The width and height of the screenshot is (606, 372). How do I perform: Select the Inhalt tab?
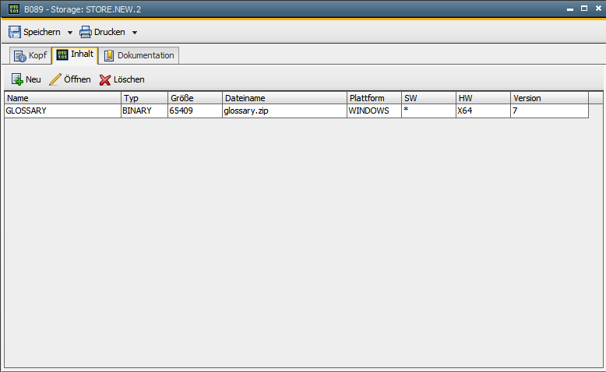point(76,54)
